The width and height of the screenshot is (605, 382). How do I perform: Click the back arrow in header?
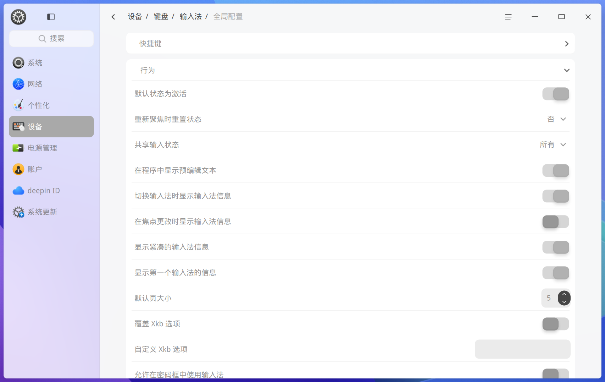point(113,17)
